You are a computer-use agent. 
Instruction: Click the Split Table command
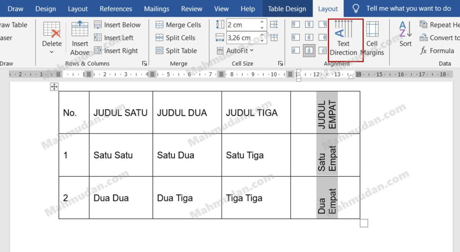pos(176,51)
